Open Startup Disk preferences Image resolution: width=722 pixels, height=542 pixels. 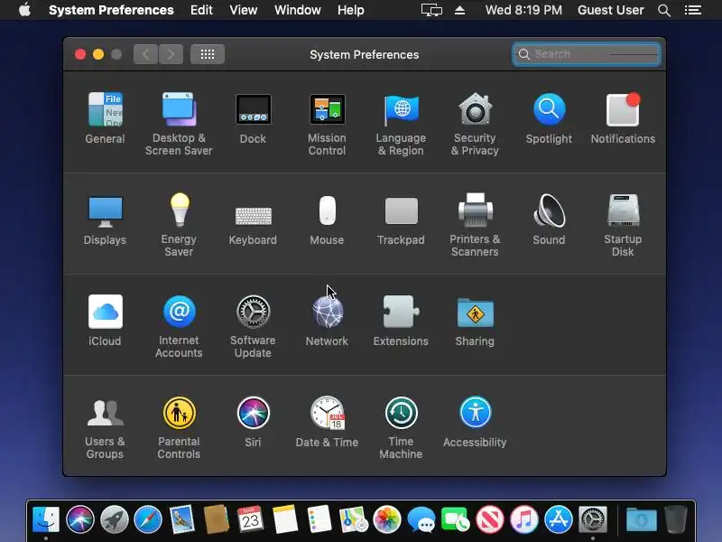click(623, 225)
